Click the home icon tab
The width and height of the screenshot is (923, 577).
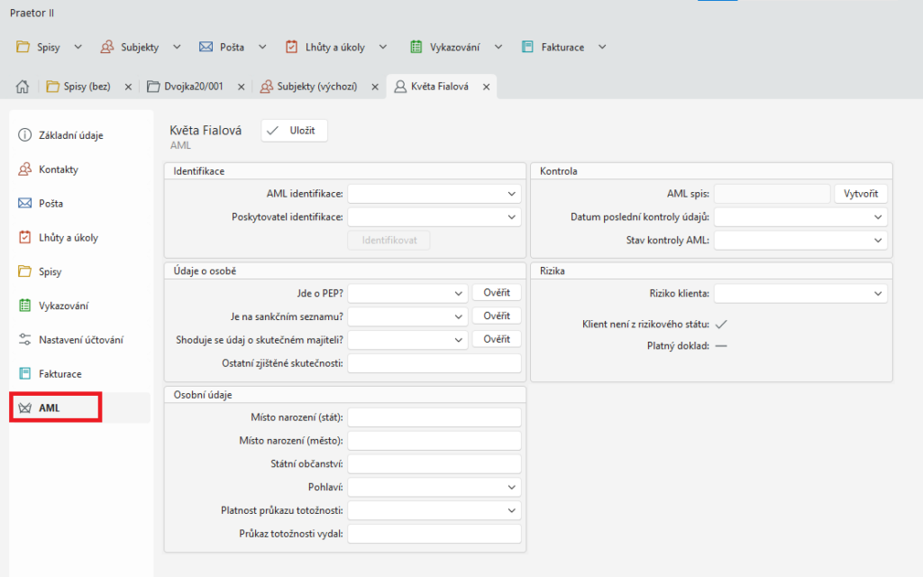pos(23,87)
